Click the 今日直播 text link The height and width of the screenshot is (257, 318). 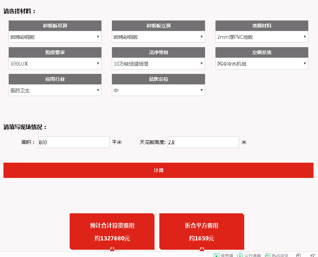pyautogui.click(x=253, y=255)
